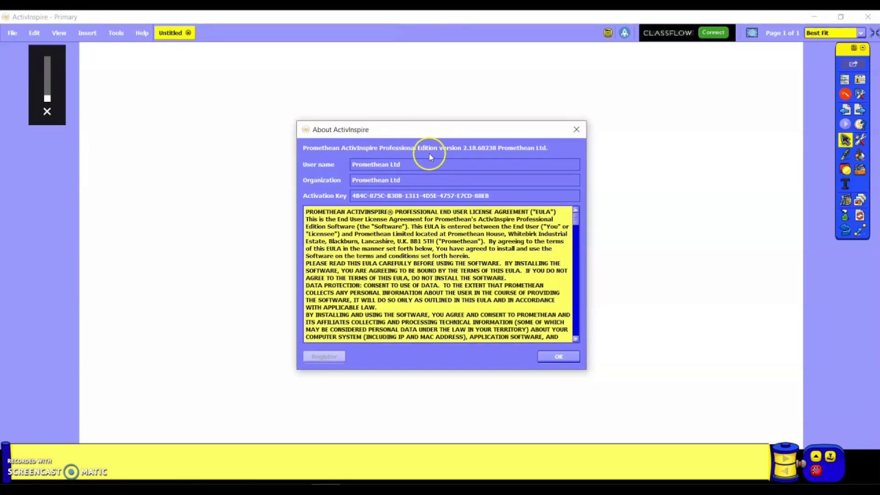Click the rocket icon in the menu bar
The image size is (880, 495).
(624, 33)
